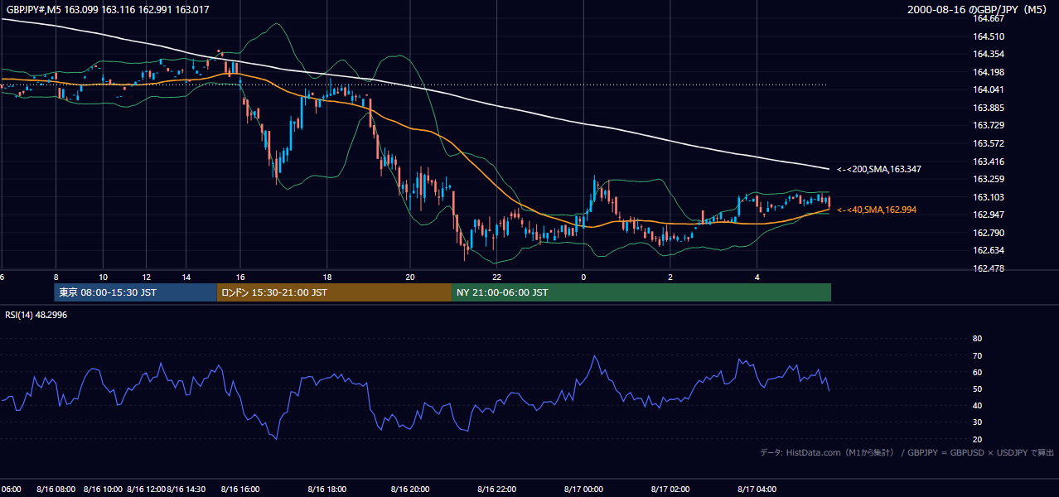Image resolution: width=1059 pixels, height=497 pixels.
Task: Click price axis value 163.885
Action: pos(989,108)
